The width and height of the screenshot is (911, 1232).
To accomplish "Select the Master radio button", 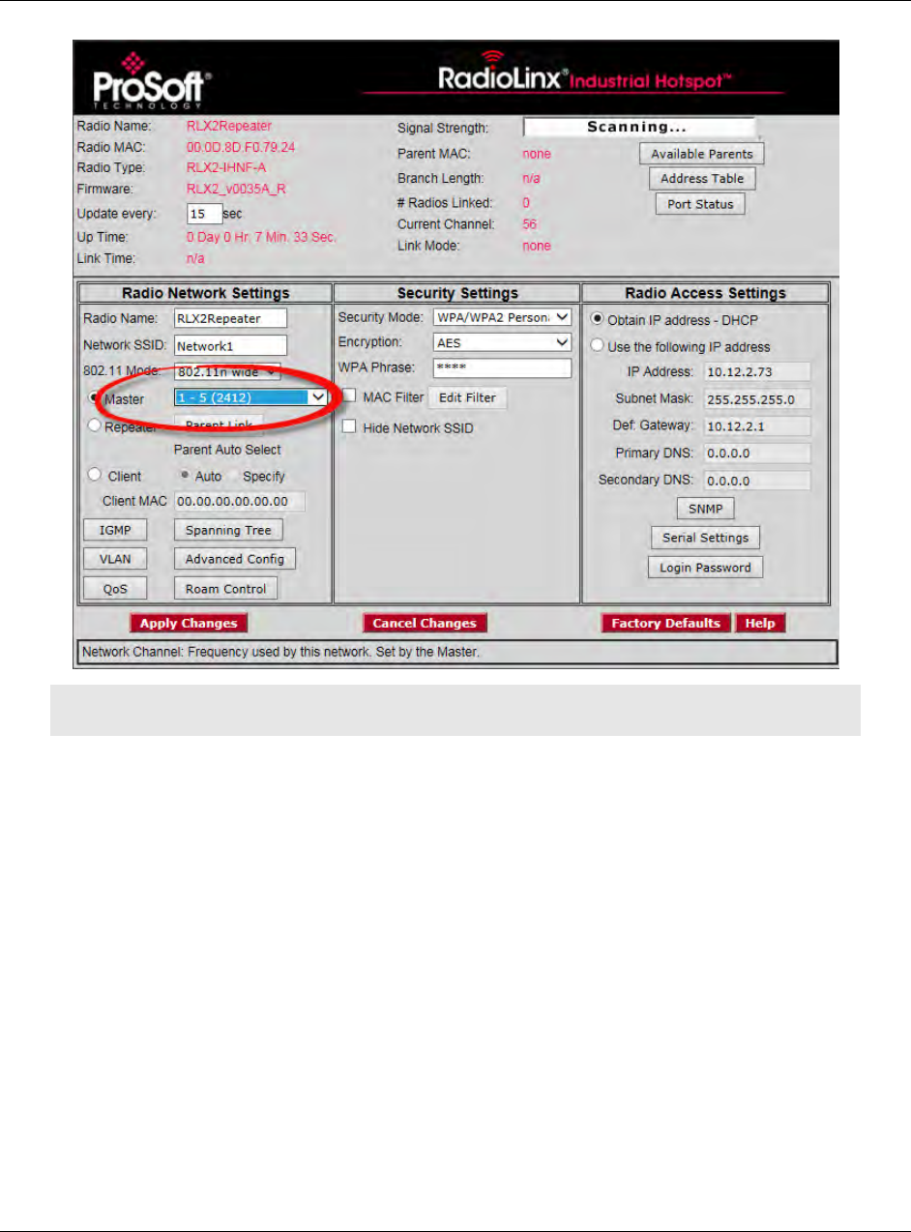I will tap(96, 397).
